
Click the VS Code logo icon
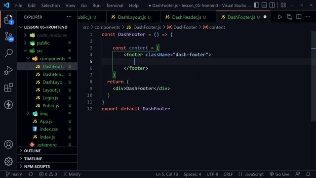point(6,5)
